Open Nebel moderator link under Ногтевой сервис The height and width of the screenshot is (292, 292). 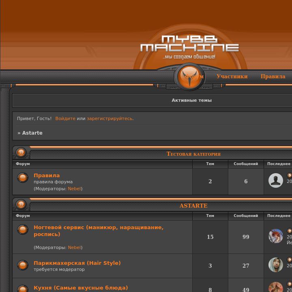(74, 247)
